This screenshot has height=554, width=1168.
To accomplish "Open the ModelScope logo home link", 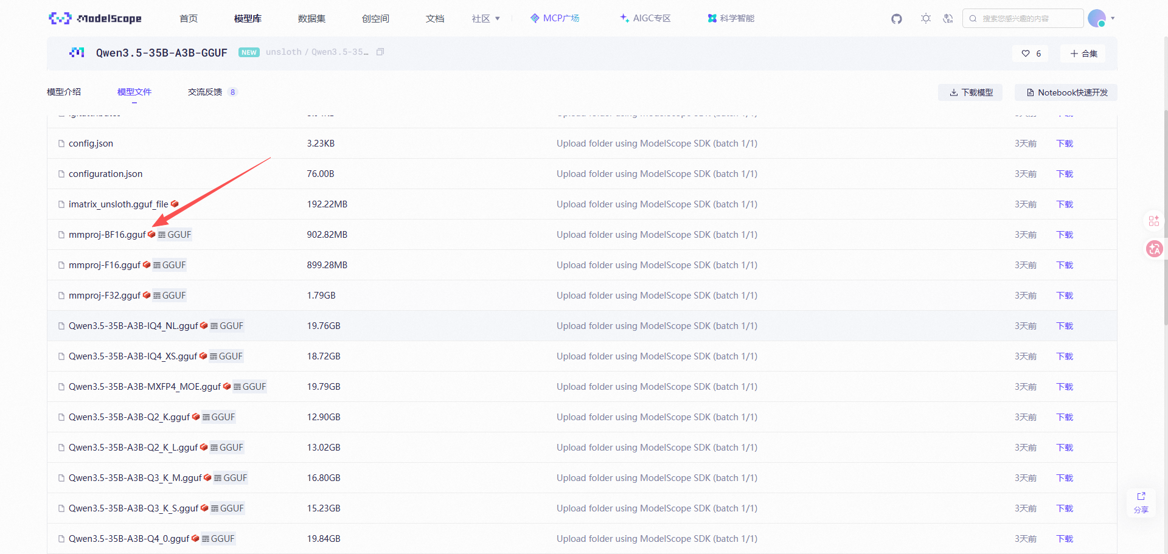I will tap(95, 18).
